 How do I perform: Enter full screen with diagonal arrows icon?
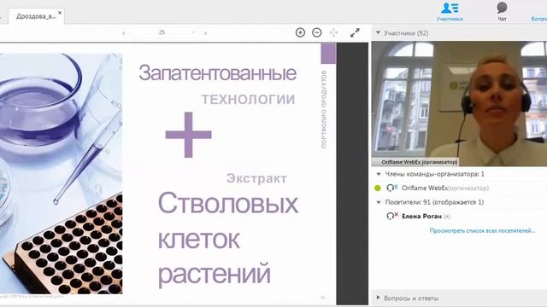tap(355, 32)
